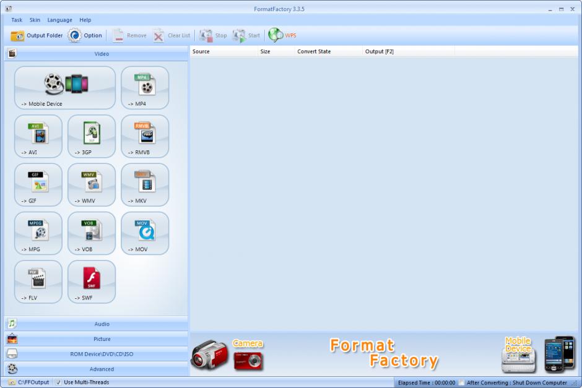Click the Clear List toolbar button
The width and height of the screenshot is (582, 388).
172,36
